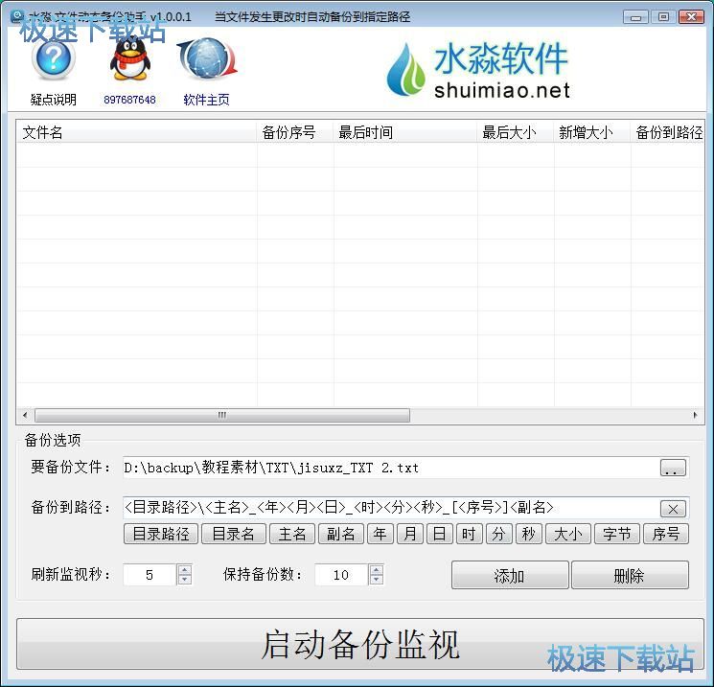Close the backup helper window
Screen dimensions: 714x687
(x=691, y=17)
